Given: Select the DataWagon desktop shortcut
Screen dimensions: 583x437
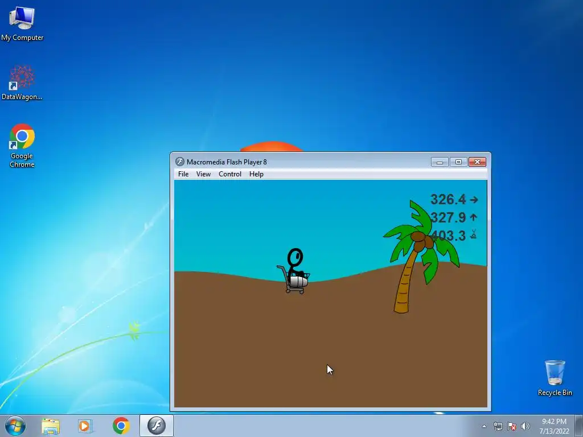Looking at the screenshot, I should coord(22,83).
